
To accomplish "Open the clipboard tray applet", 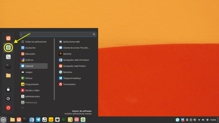I will click(x=191, y=120).
